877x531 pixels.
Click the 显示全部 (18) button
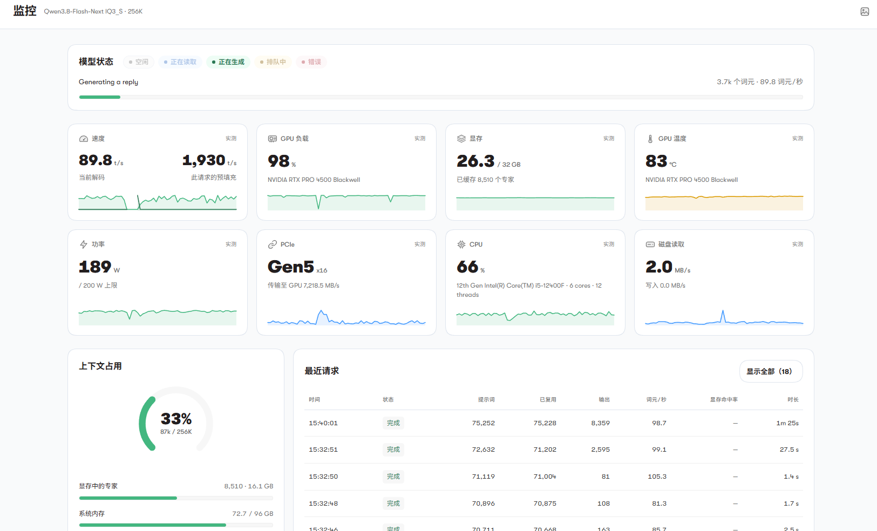[x=771, y=371]
